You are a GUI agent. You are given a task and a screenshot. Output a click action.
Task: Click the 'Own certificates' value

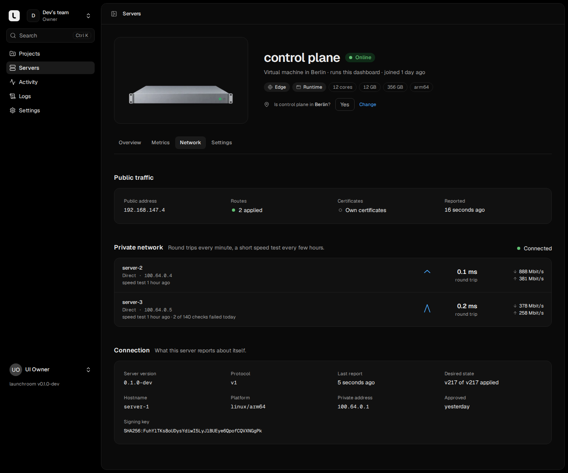[x=366, y=210]
